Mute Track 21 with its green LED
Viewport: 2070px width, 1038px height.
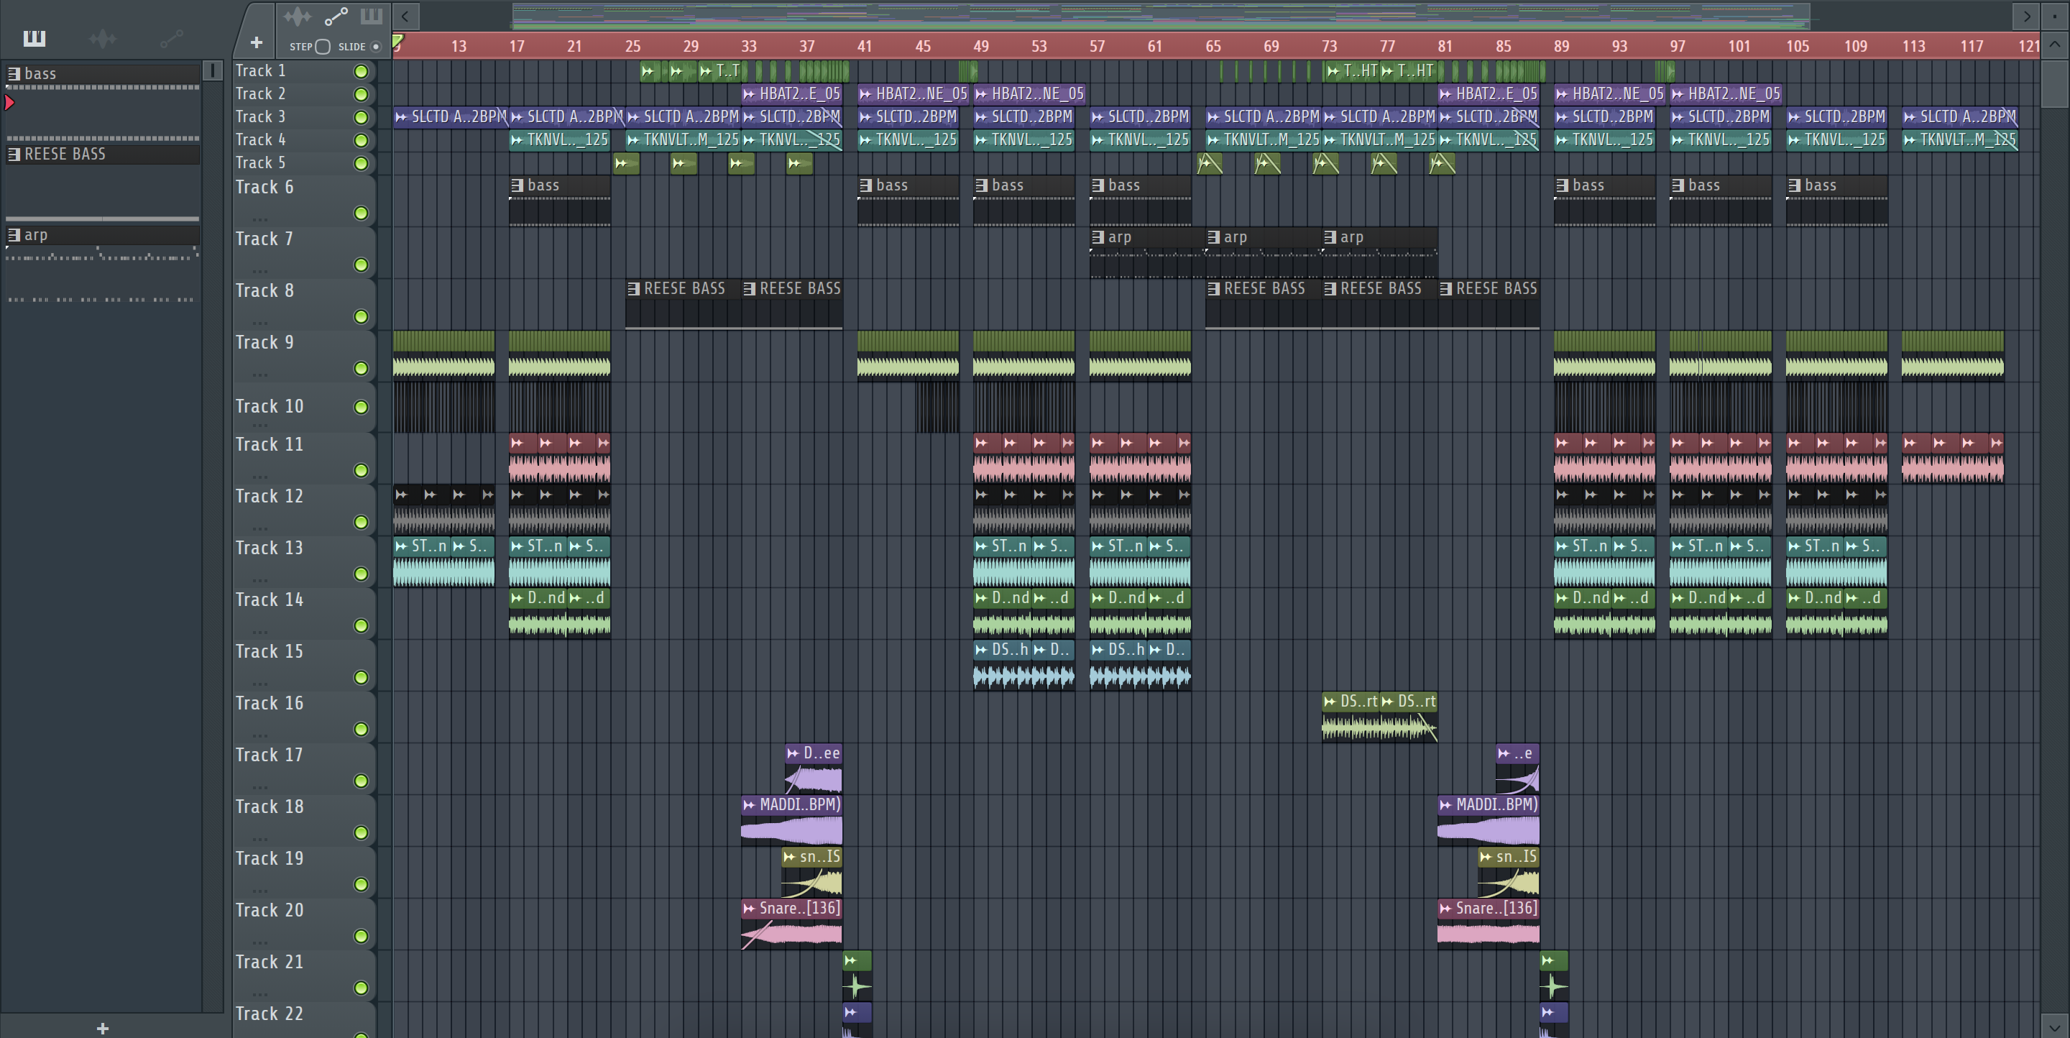click(362, 988)
